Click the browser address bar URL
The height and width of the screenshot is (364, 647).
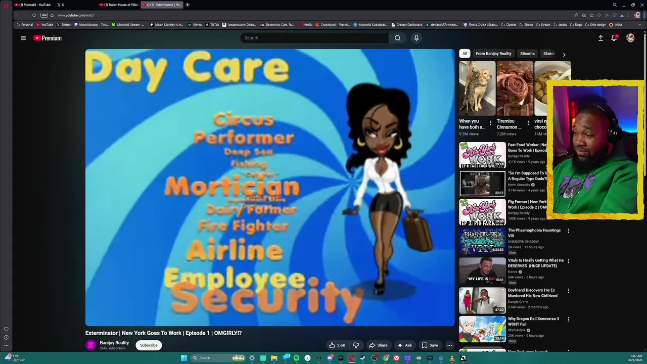click(76, 15)
